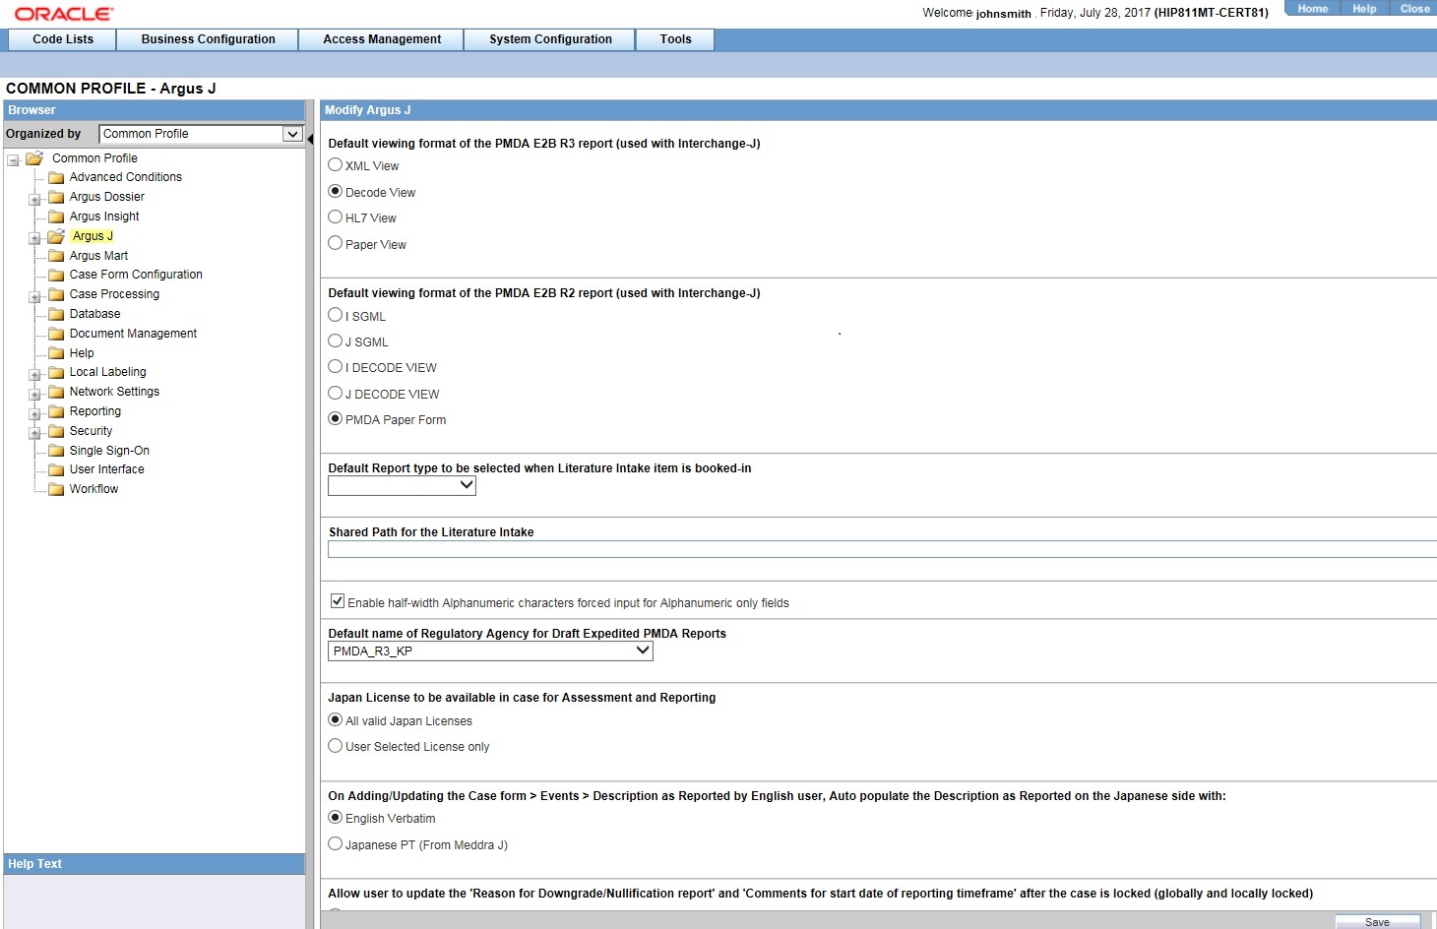Select Paper View radio button
The width and height of the screenshot is (1437, 929).
click(x=336, y=243)
